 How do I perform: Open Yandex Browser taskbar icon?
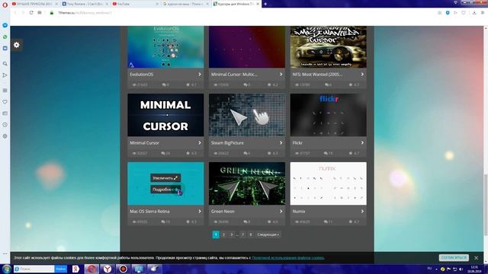click(x=108, y=269)
